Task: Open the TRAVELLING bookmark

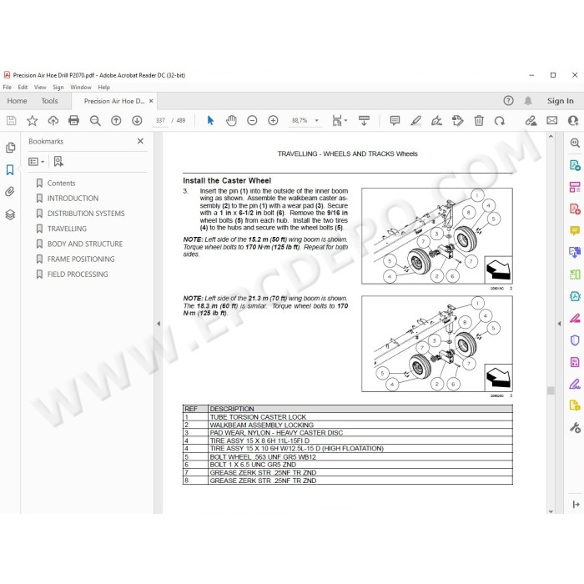Action: point(67,229)
